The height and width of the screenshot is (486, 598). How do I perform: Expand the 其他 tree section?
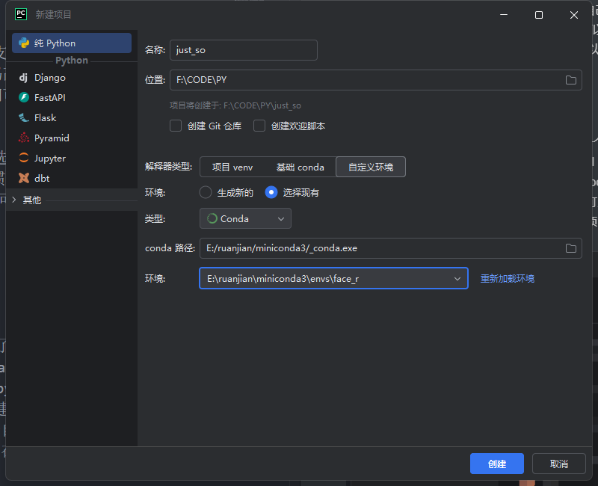pos(13,200)
